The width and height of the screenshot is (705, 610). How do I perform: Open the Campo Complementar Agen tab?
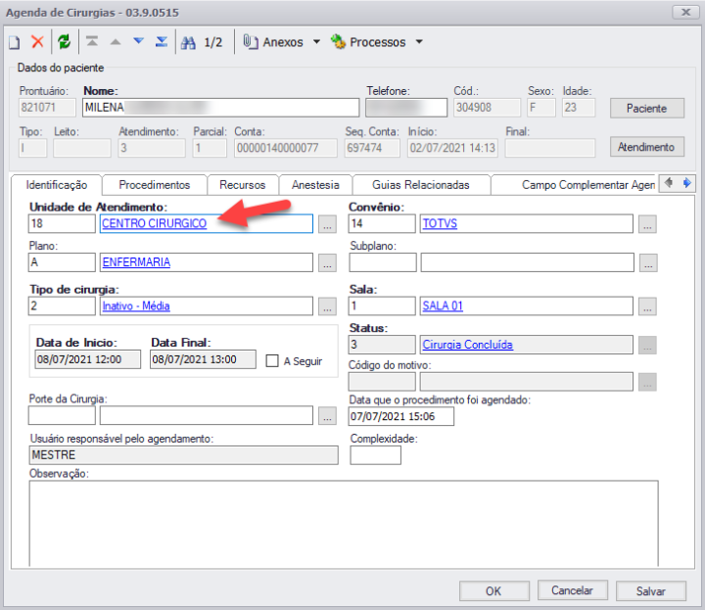point(574,185)
